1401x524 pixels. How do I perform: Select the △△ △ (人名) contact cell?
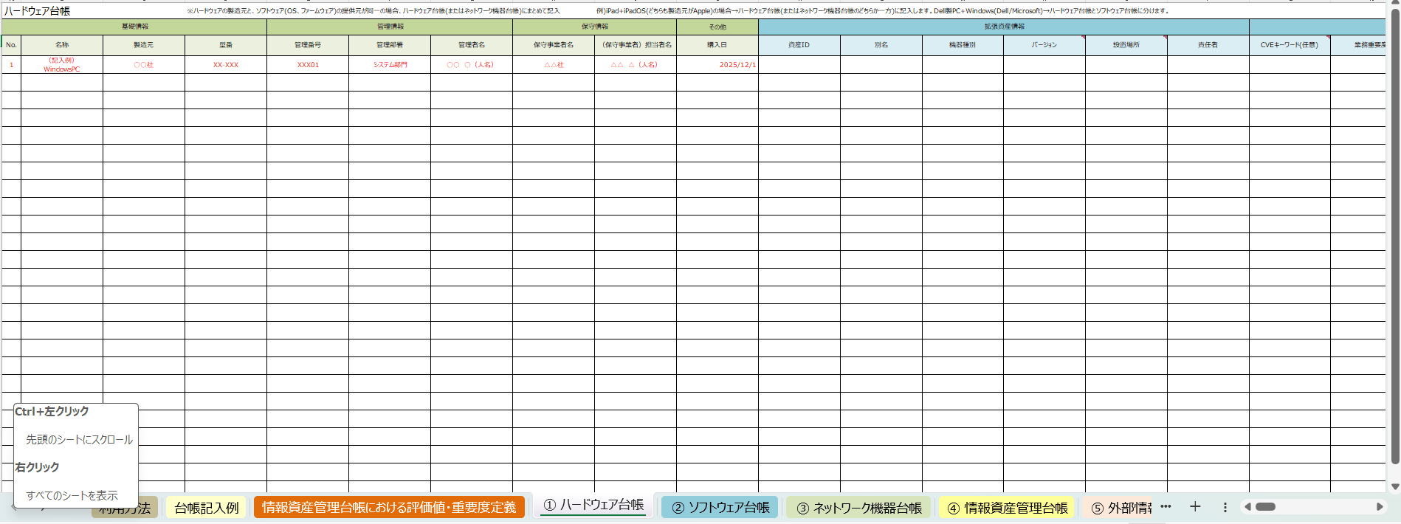click(636, 65)
